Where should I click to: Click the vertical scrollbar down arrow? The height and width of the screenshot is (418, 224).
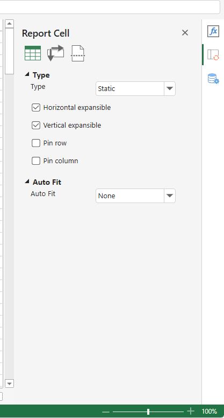point(9,384)
